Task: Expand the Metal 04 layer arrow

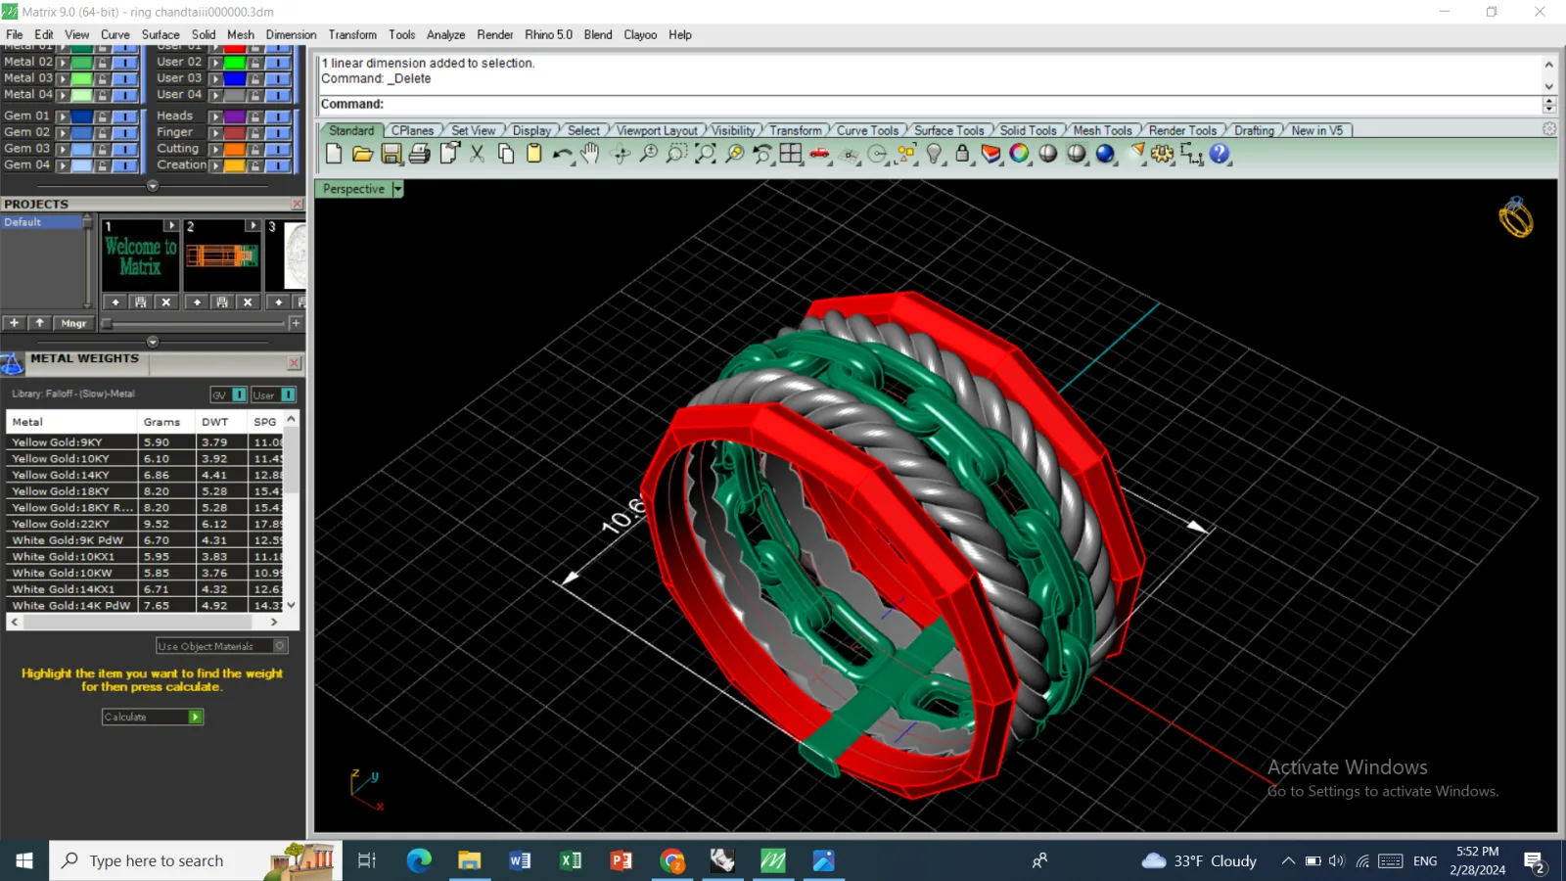Action: pos(63,95)
